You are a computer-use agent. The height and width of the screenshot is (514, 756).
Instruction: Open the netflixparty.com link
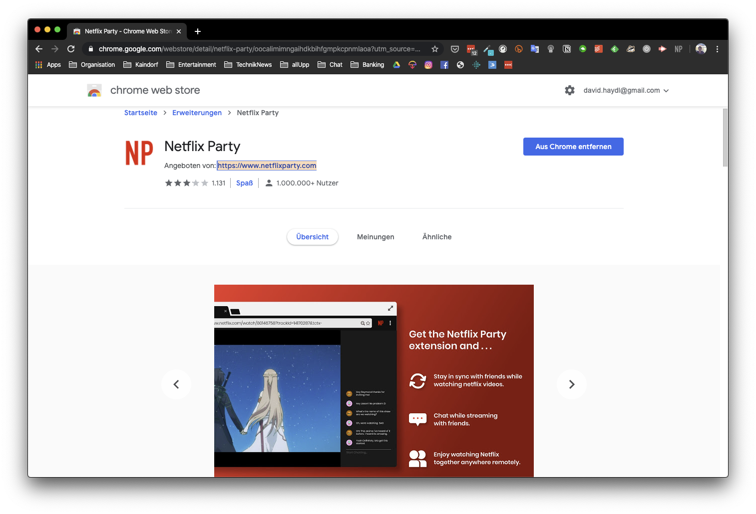[267, 166]
